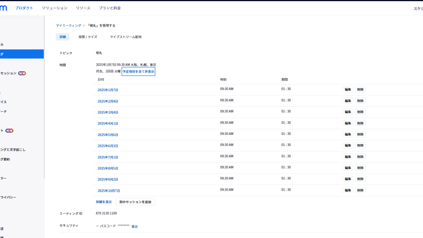Viewport: 423px width, 238px height.
Task: Delete the 2025年10月7日 occurrence
Action: point(360,190)
